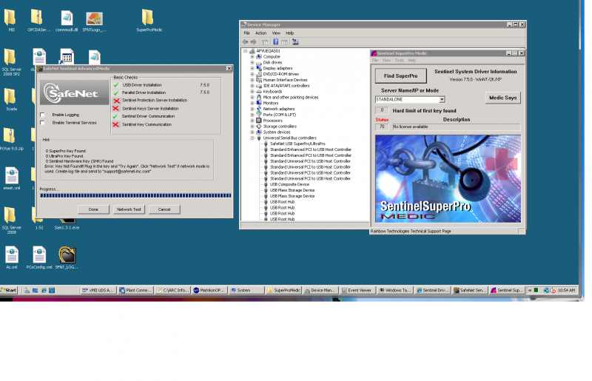The width and height of the screenshot is (592, 381).
Task: Select the SPNT_LOG desktop icon
Action: pyautogui.click(x=67, y=257)
